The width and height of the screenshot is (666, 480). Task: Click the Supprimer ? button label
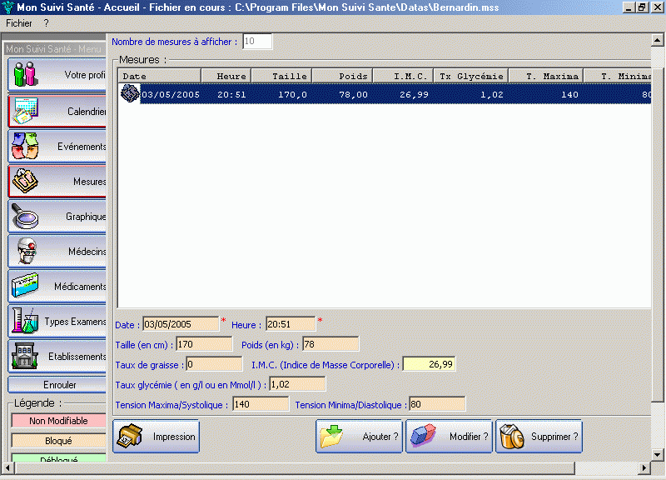pos(554,437)
